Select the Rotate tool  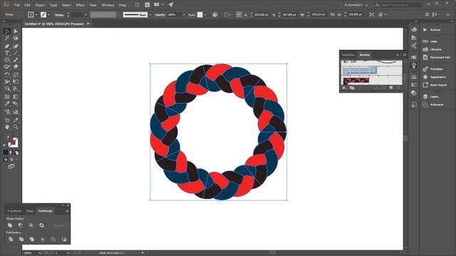click(x=7, y=75)
